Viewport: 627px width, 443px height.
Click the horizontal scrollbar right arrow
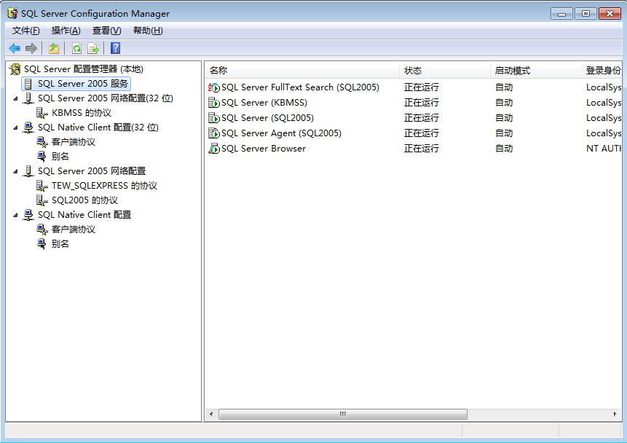point(615,414)
